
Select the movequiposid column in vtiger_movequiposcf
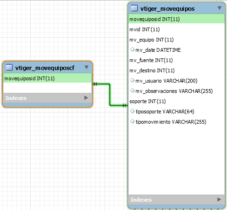(47, 78)
